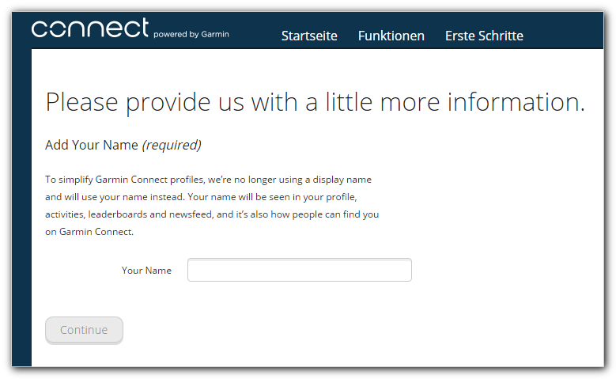Click the word 'Please' in main heading

coord(81,102)
